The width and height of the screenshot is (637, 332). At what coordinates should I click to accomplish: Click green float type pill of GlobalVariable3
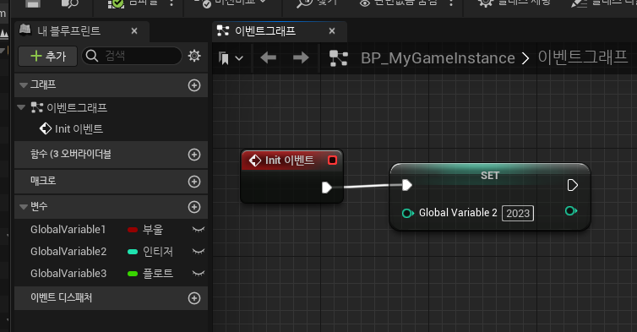pyautogui.click(x=133, y=274)
